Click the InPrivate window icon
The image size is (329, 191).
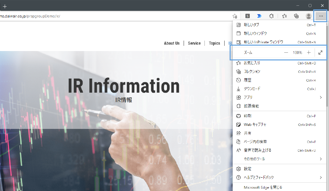coord(239,42)
